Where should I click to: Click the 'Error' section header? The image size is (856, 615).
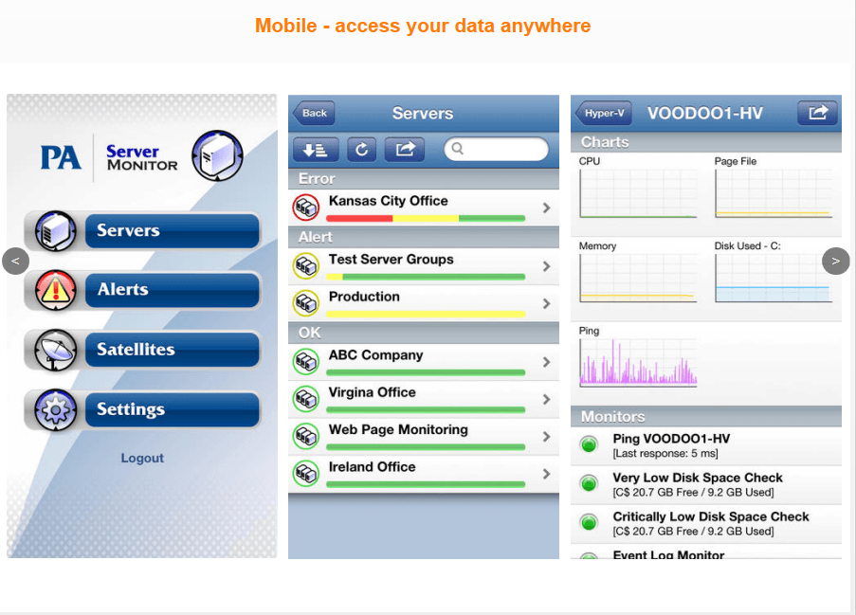coord(424,178)
